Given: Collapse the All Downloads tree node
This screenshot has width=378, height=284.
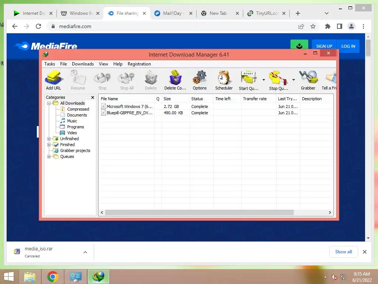Looking at the screenshot, I should 49,104.
